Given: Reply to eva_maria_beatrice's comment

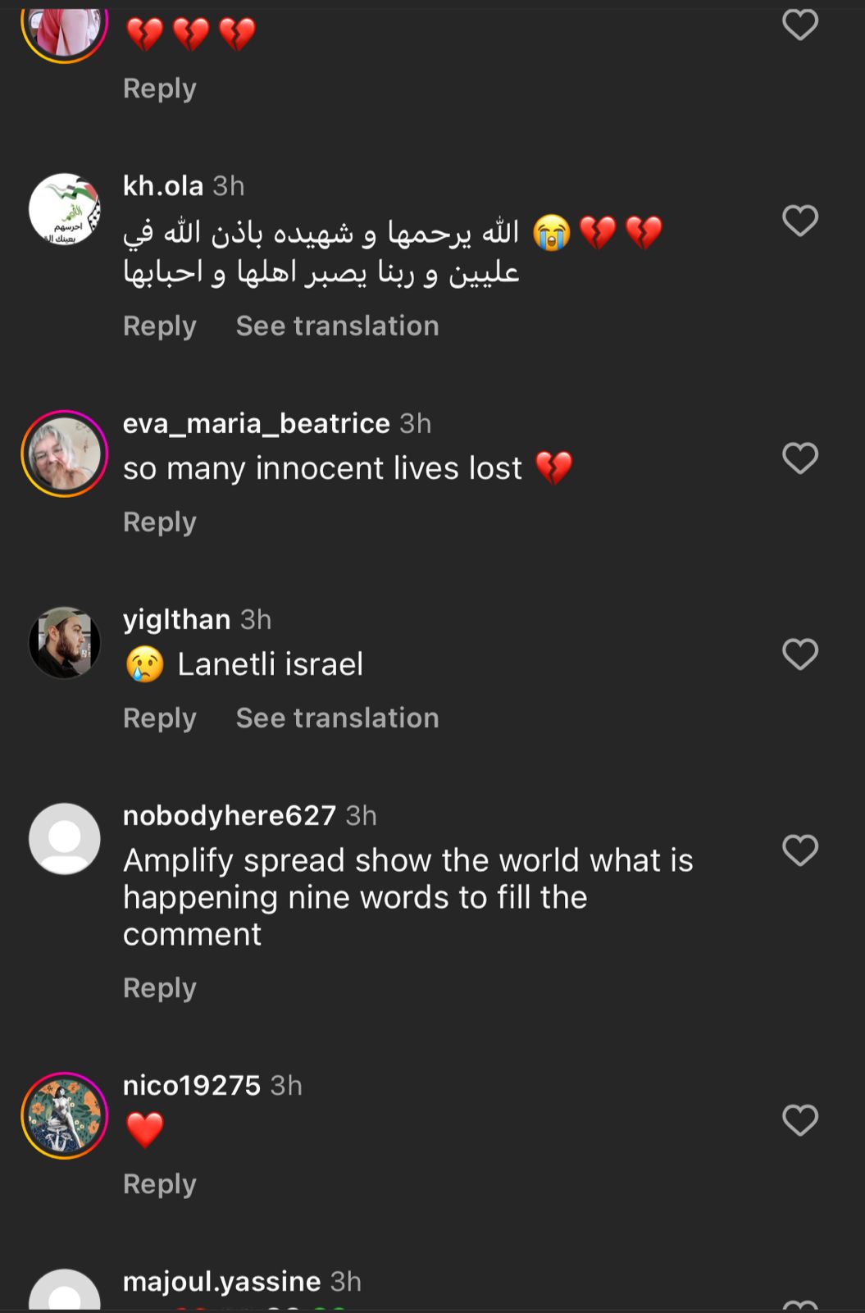Looking at the screenshot, I should [x=160, y=522].
